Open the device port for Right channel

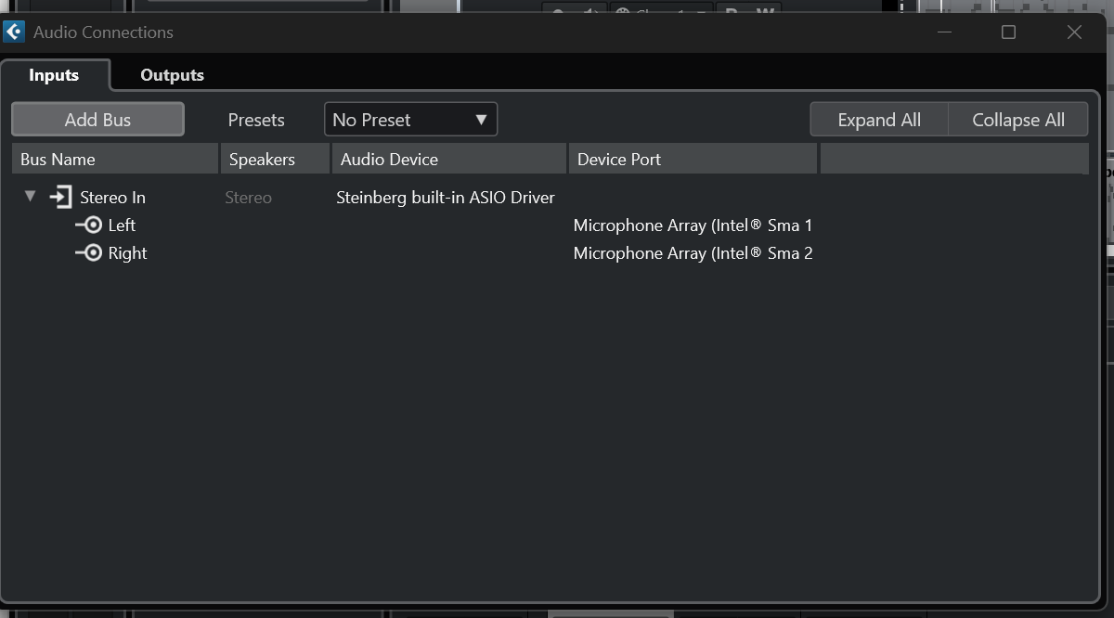coord(693,253)
